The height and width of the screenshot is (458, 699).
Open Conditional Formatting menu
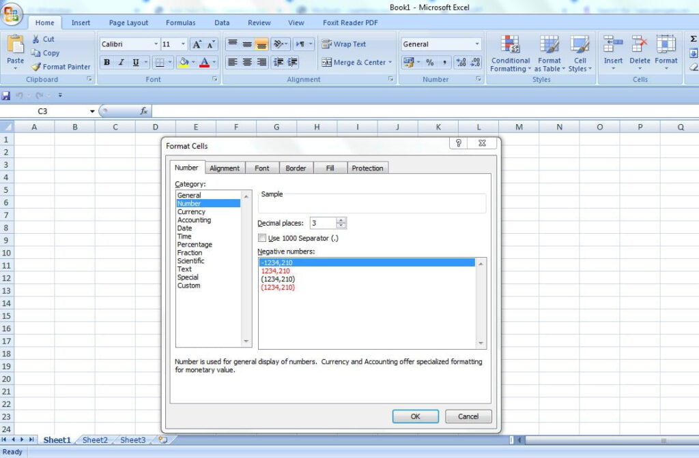511,53
